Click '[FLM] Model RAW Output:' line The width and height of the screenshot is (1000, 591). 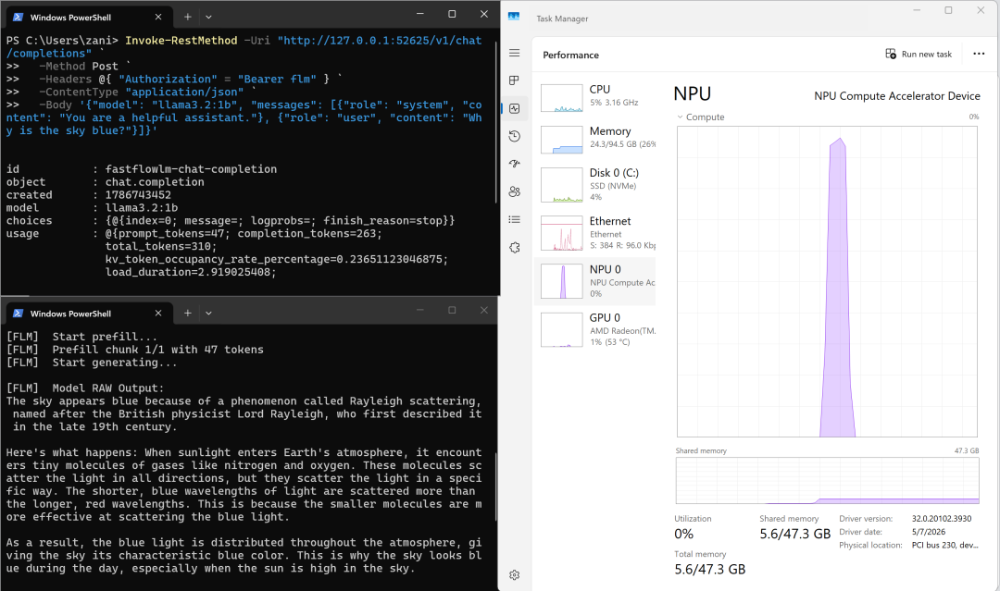coord(85,388)
